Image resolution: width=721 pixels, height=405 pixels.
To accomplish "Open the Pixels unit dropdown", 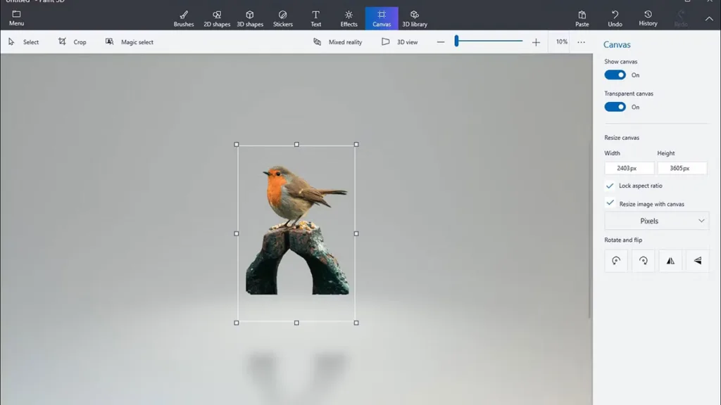I will 656,221.
